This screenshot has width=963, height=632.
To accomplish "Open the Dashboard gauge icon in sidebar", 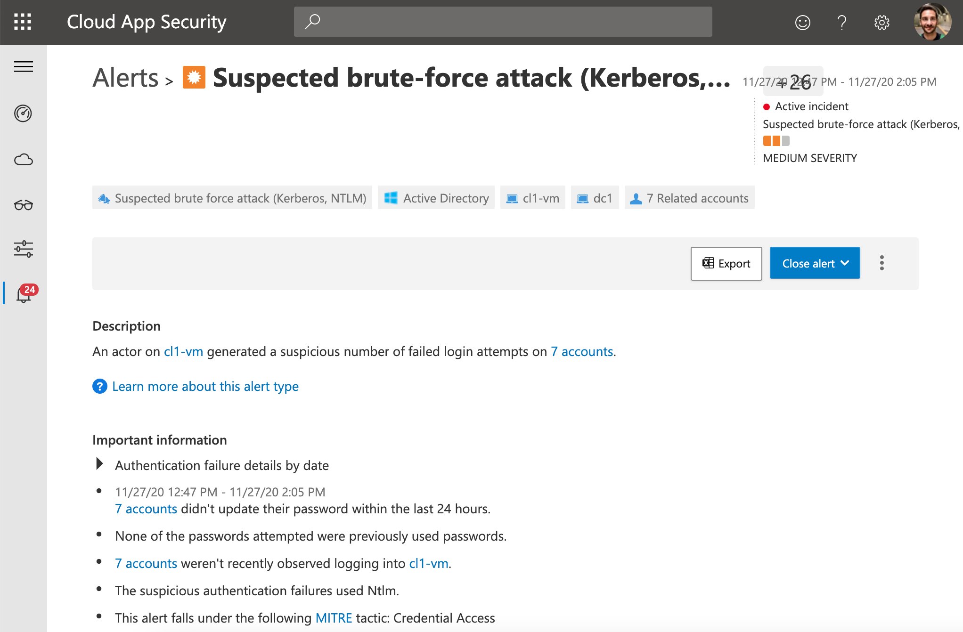I will (23, 113).
